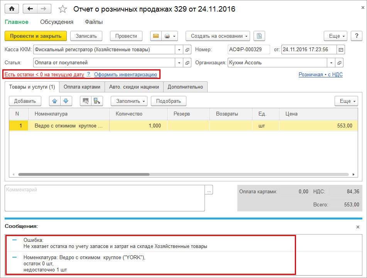This screenshot has width=367, height=278.
Task: Open Заполнить dropdown menu
Action: click(x=129, y=101)
